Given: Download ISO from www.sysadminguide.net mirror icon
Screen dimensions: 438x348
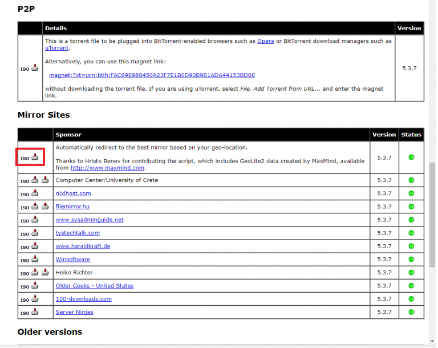Looking at the screenshot, I should 35,220.
